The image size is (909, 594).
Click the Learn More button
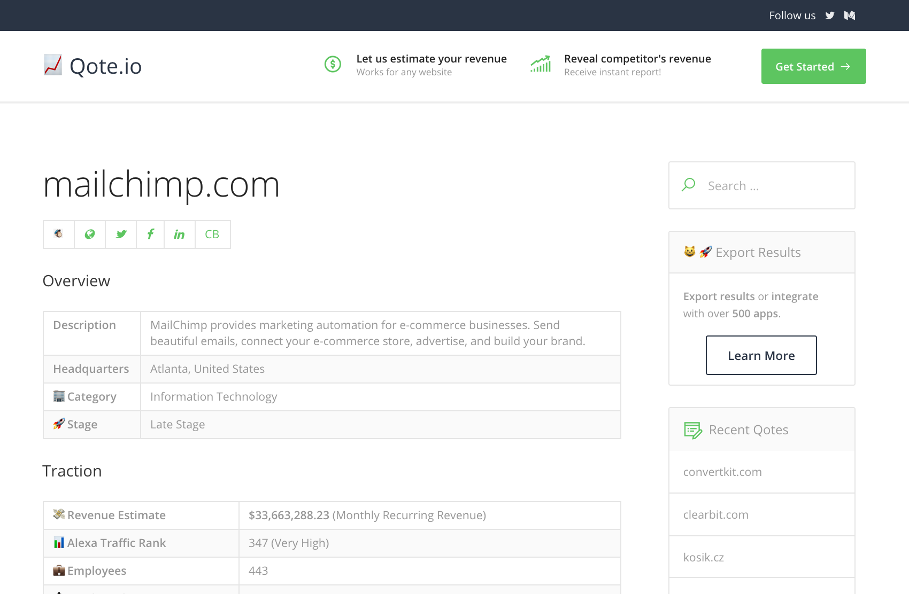tap(761, 355)
